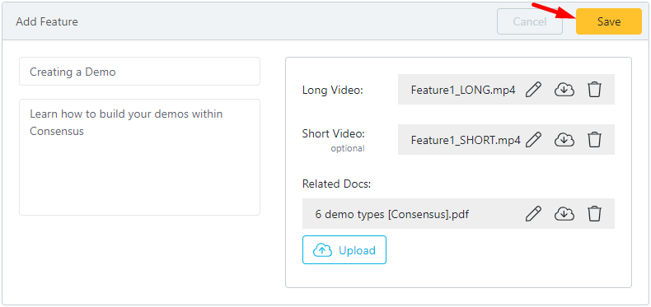Screen dimensions: 651x307
Task: Delete the Feature1_LONG.mp4 long video via trash icon
Action: (x=594, y=89)
